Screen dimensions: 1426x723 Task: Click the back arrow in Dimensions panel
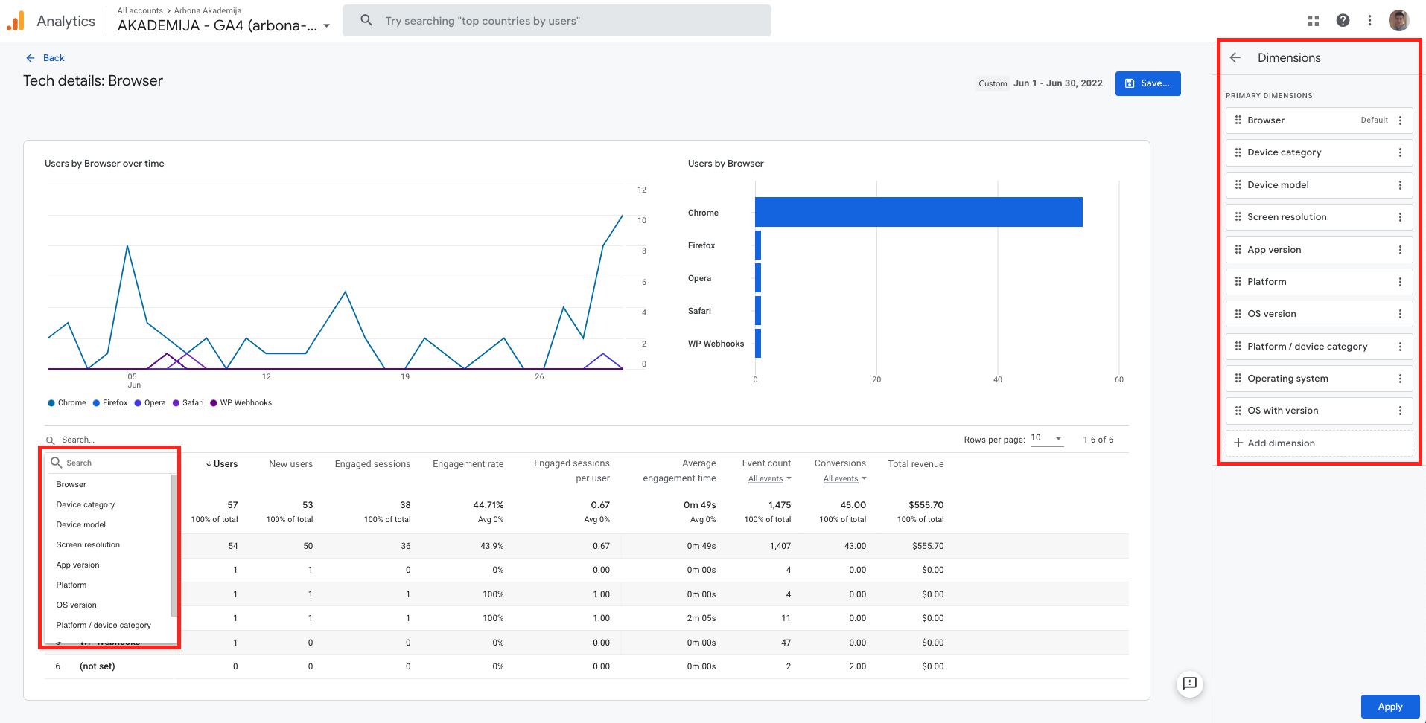point(1235,58)
